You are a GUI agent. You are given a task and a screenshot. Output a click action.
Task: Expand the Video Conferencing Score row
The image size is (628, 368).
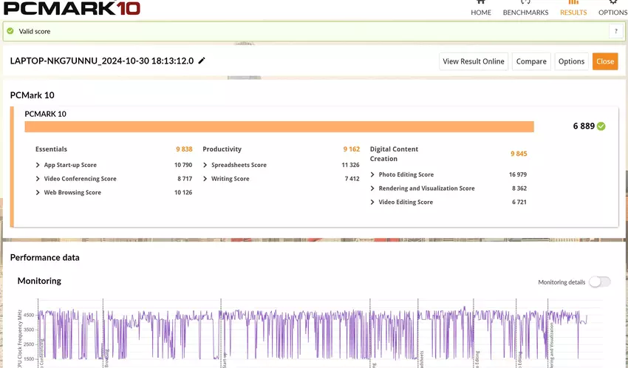coord(38,179)
